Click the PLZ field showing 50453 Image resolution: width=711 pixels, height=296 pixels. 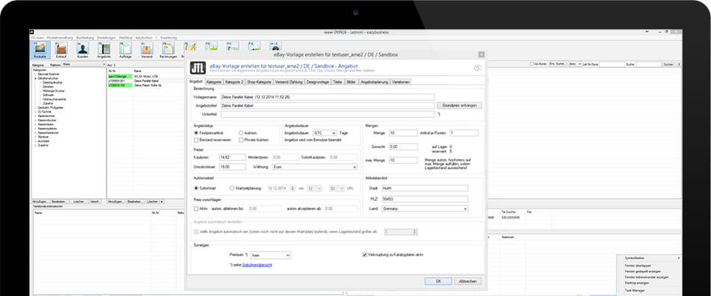pyautogui.click(x=424, y=199)
